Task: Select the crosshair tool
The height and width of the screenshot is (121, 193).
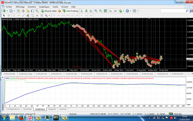Action: tap(9, 15)
